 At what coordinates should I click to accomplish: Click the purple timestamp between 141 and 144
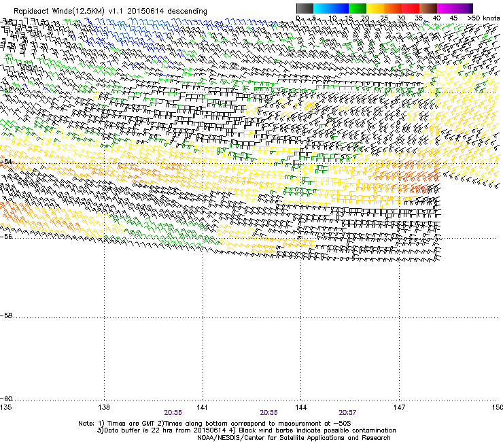coord(268,413)
